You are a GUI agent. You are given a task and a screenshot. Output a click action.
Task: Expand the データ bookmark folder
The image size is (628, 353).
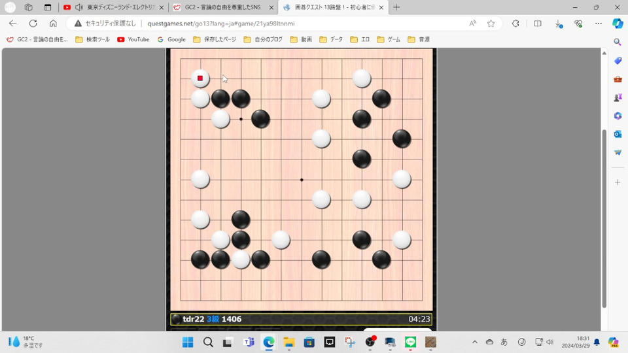tap(331, 39)
